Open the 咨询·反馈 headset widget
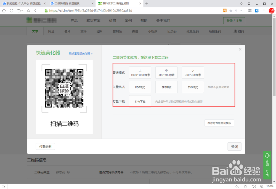 click(267, 165)
